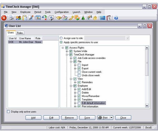
Task: Check the Delete employee permission checkbox
Action: pyautogui.click(x=79, y=93)
